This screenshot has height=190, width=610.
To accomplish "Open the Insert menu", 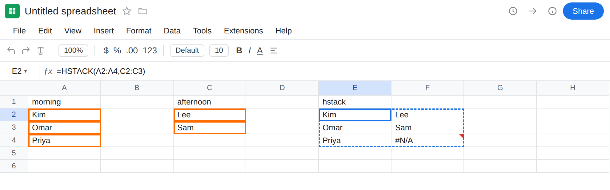I will point(104,31).
